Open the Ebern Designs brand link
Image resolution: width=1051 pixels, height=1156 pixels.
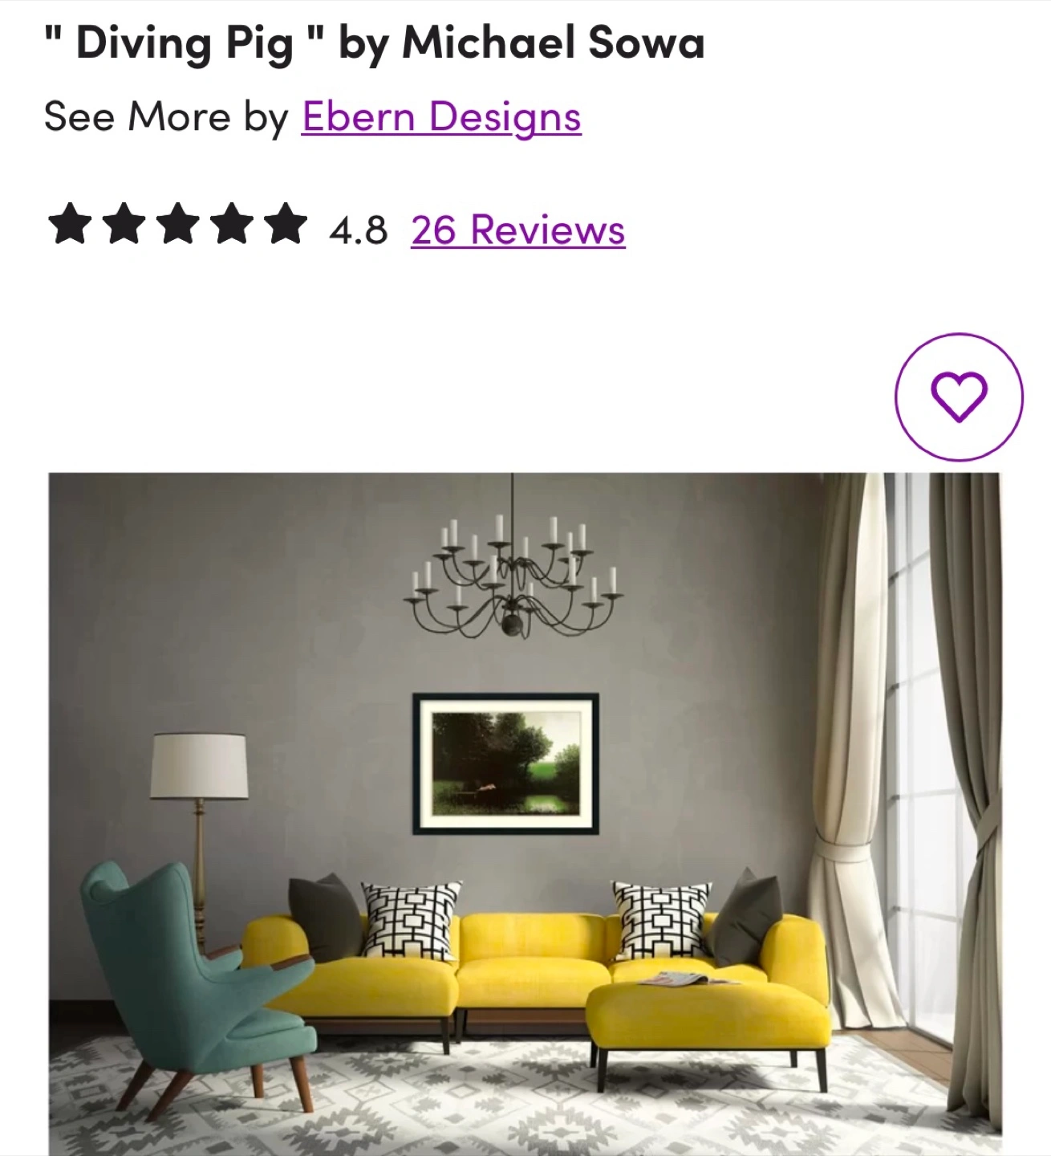tap(441, 117)
